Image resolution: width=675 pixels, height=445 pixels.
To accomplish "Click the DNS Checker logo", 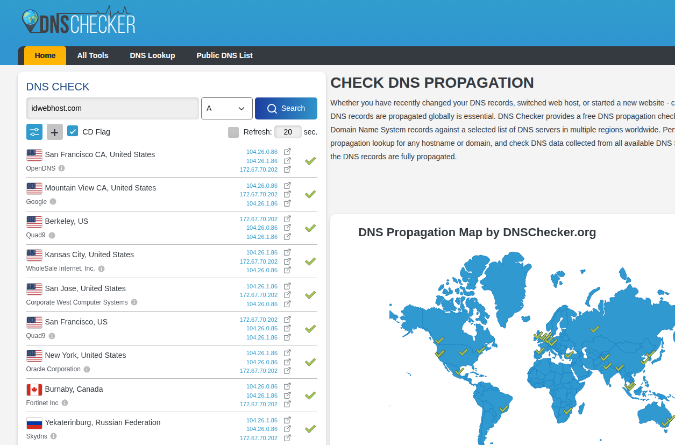I will click(x=79, y=20).
